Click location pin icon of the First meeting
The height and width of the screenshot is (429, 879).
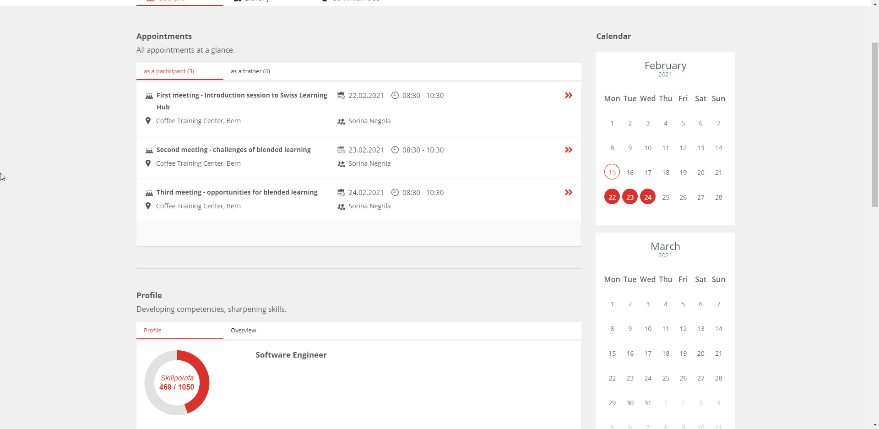point(148,121)
